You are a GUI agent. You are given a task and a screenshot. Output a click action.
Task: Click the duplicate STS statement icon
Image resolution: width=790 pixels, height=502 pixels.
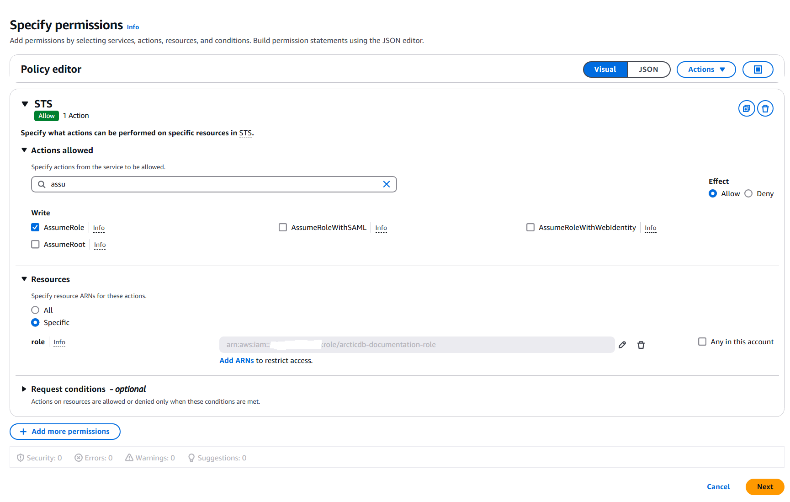tap(746, 109)
